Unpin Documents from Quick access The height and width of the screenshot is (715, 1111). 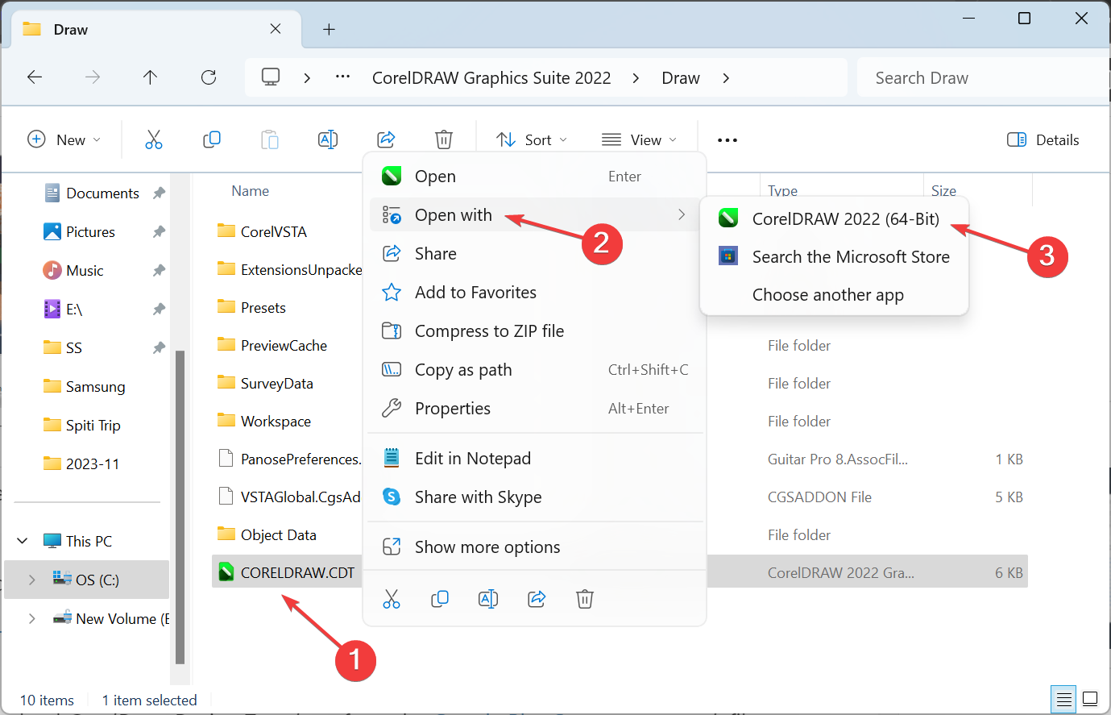(x=159, y=193)
